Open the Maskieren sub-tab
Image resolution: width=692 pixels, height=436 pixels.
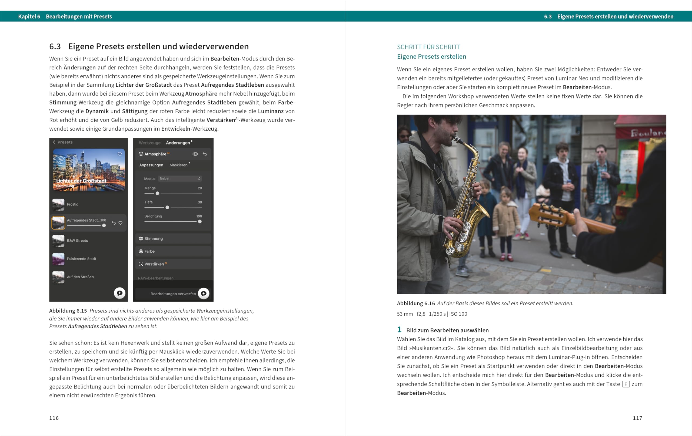178,165
